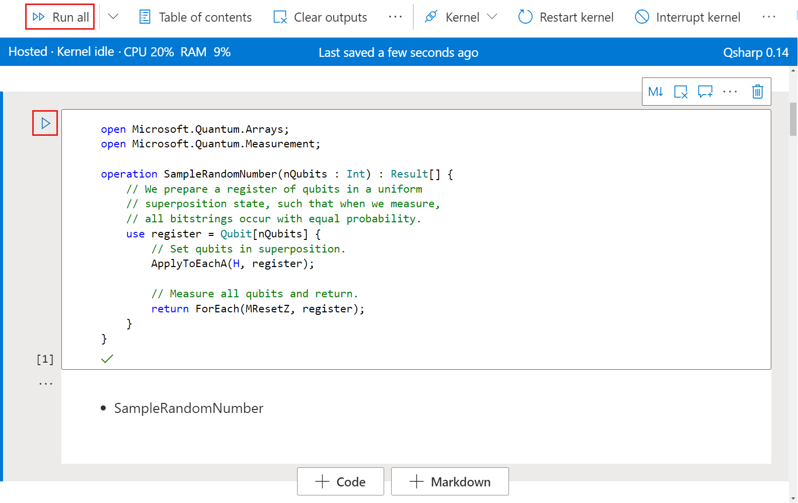The image size is (798, 503).
Task: Click the vertical scrollbar thumb
Action: [x=793, y=119]
